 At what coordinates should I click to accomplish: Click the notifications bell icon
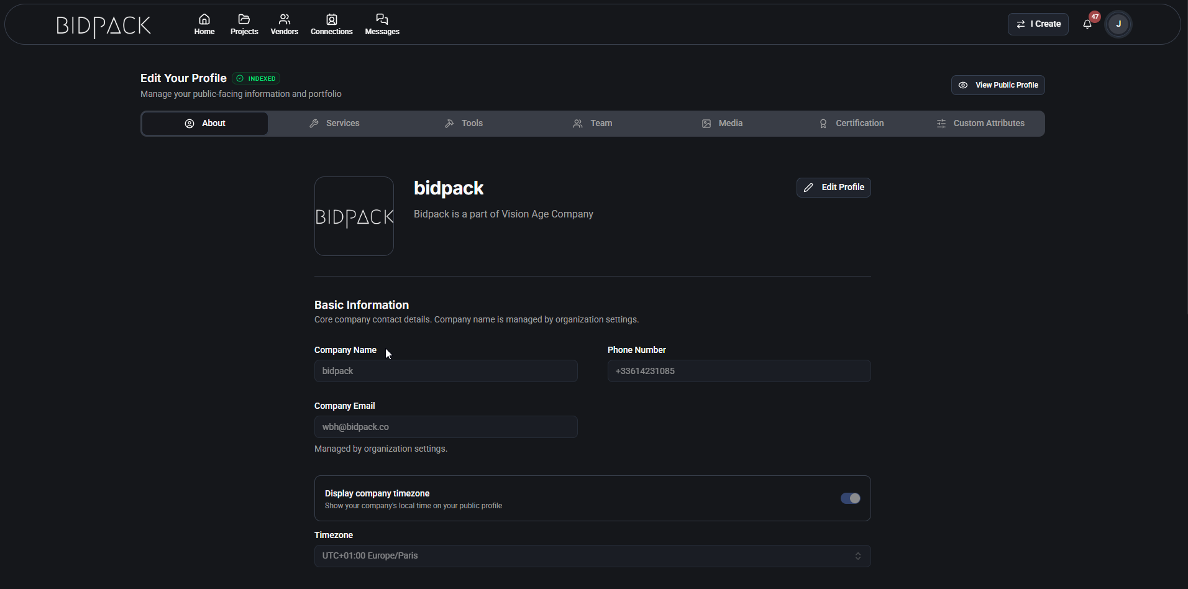1087,24
